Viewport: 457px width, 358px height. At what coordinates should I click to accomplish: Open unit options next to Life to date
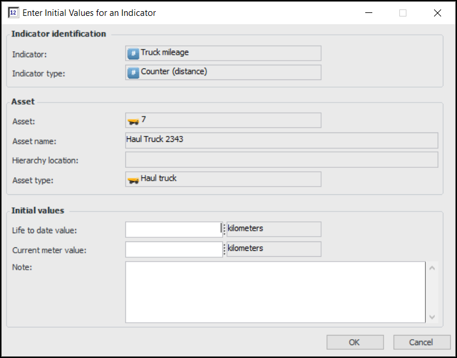point(224,230)
